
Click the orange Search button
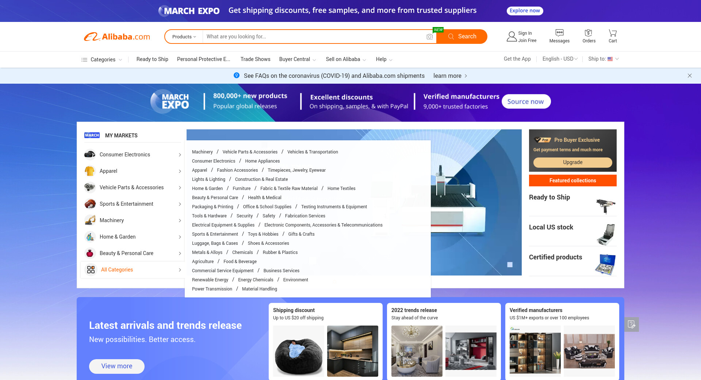pyautogui.click(x=462, y=37)
